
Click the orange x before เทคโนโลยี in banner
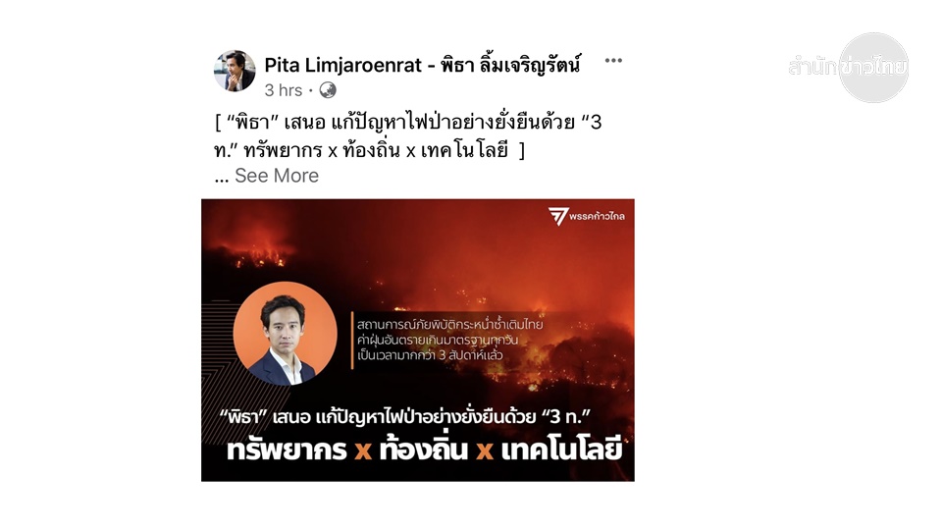pyautogui.click(x=484, y=450)
